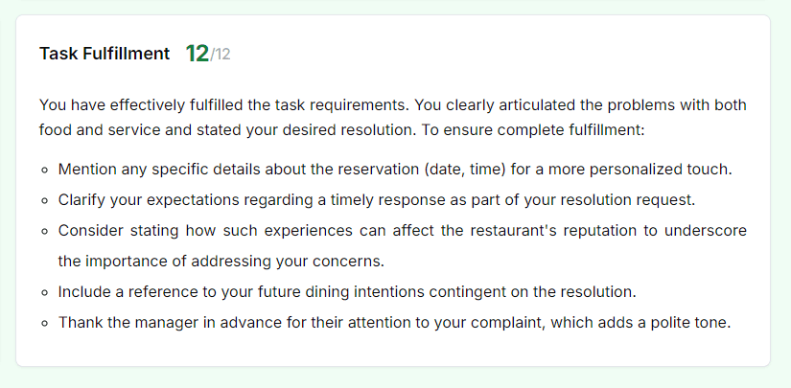Select the bullet about future dining intentions
Viewport: 791px width, 388px height.
pos(347,291)
